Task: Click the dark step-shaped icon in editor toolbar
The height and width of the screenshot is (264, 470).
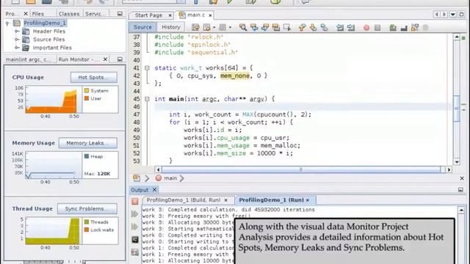Action: click(404, 28)
